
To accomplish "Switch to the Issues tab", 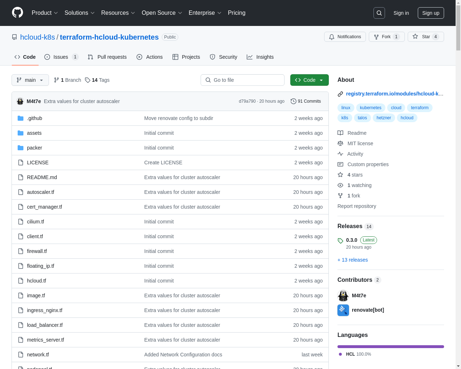I will click(61, 57).
